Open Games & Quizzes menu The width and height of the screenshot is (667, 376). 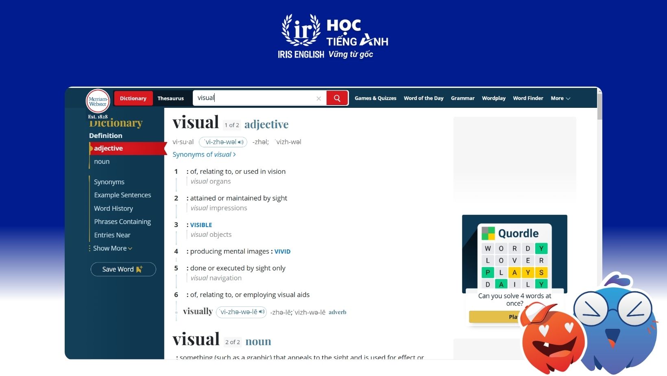[375, 98]
